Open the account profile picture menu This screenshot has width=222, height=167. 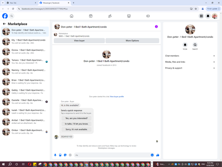pos(214,16)
